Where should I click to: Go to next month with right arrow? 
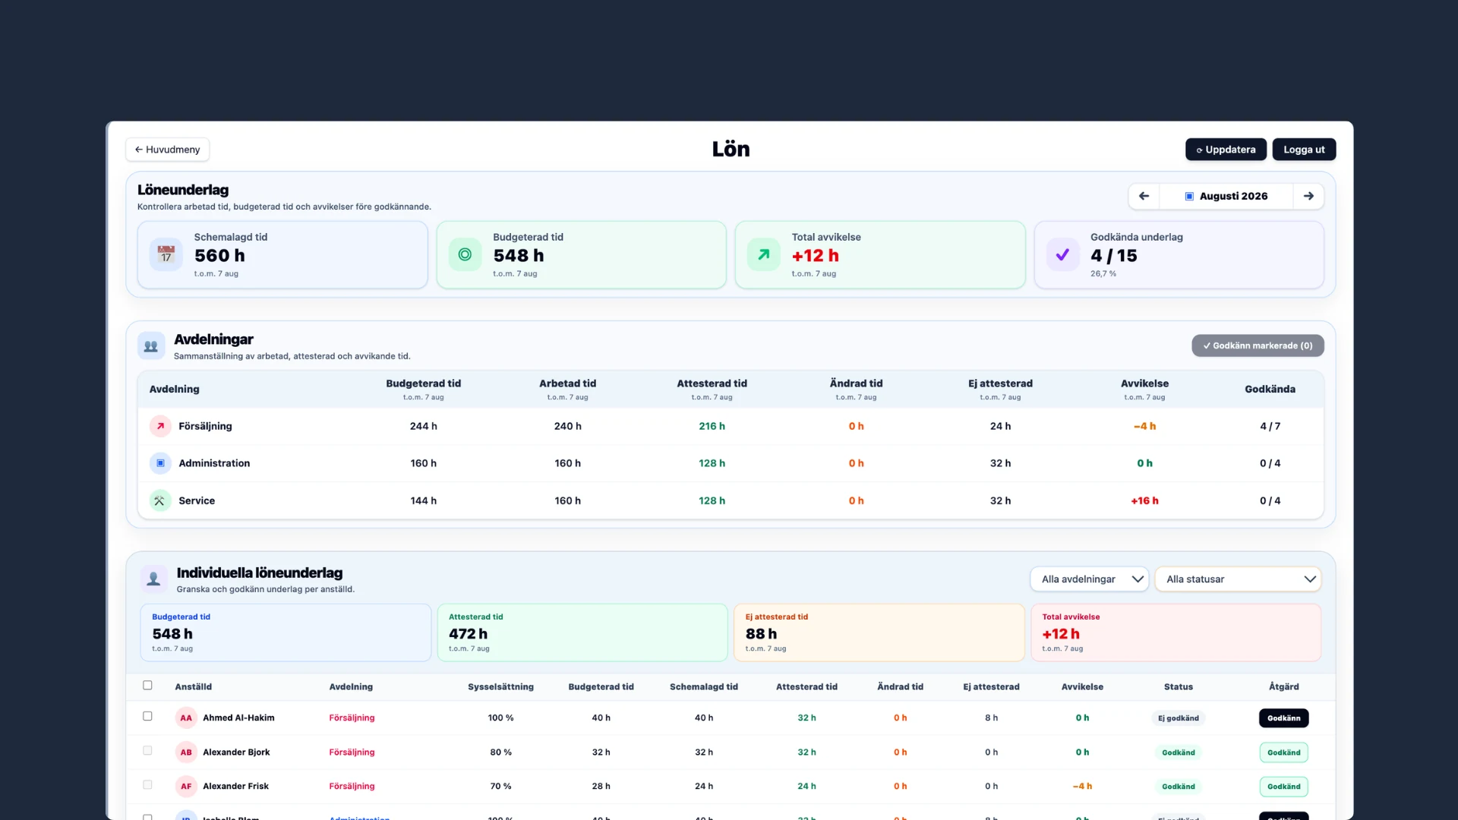pyautogui.click(x=1308, y=196)
